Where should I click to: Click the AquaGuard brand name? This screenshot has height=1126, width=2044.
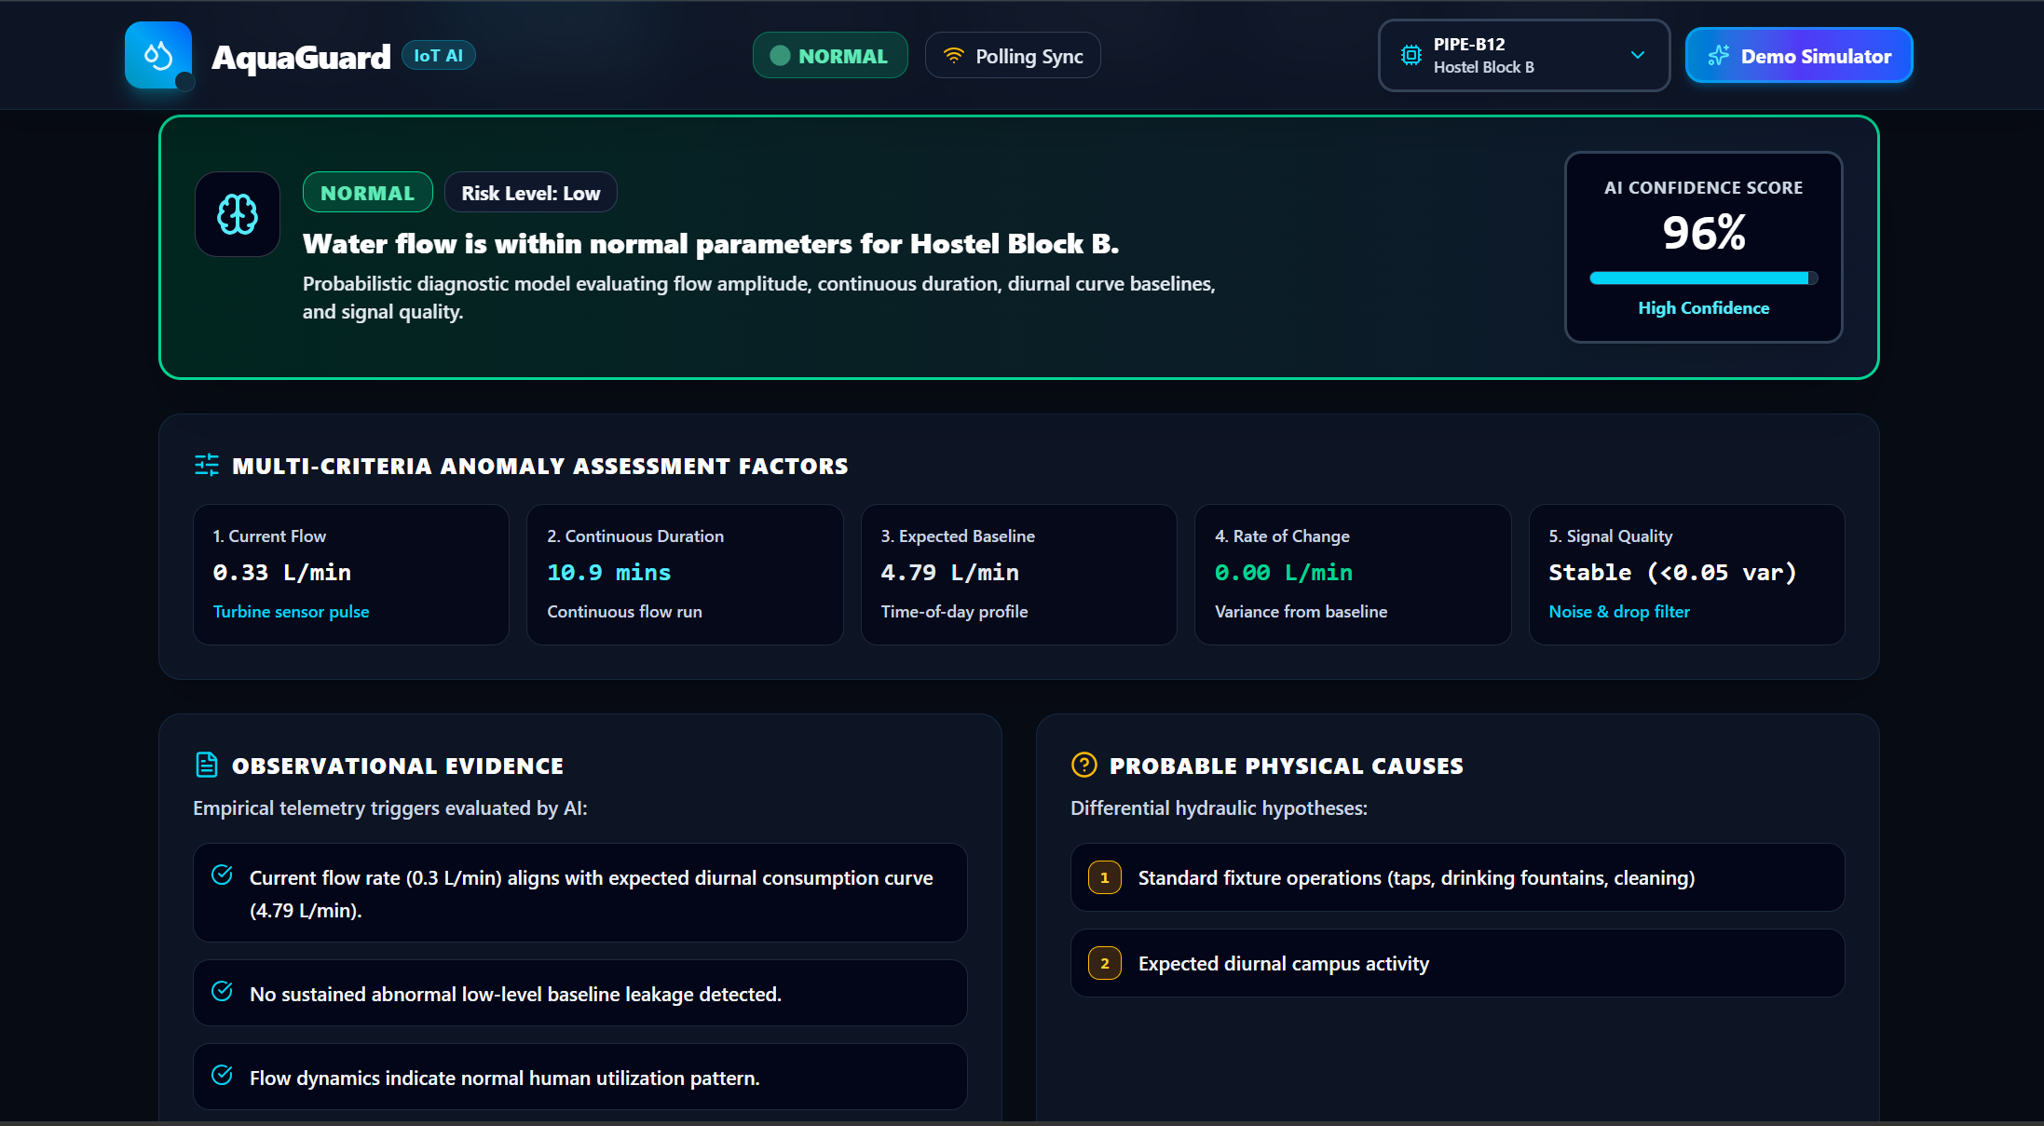(x=301, y=57)
